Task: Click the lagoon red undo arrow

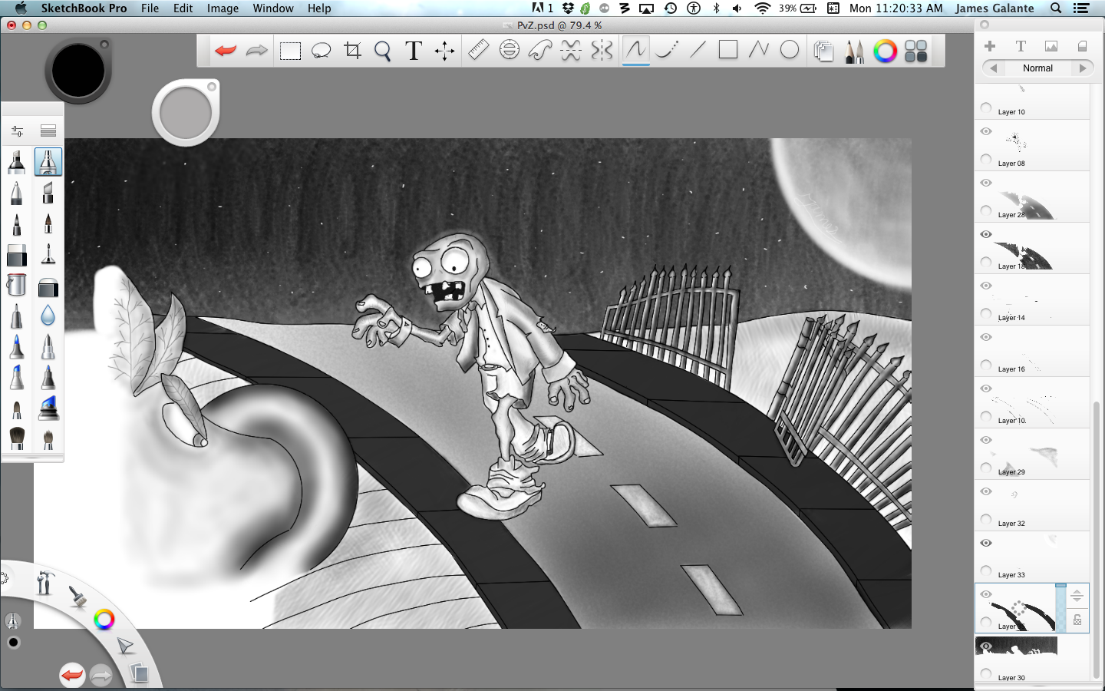Action: click(x=72, y=675)
